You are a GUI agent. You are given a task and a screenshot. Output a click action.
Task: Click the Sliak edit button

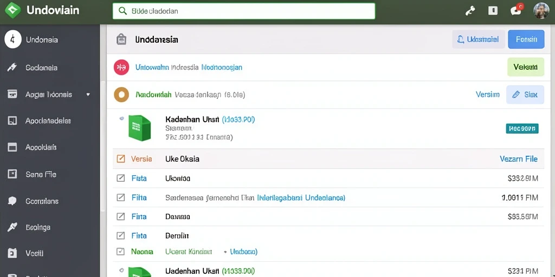pos(525,95)
